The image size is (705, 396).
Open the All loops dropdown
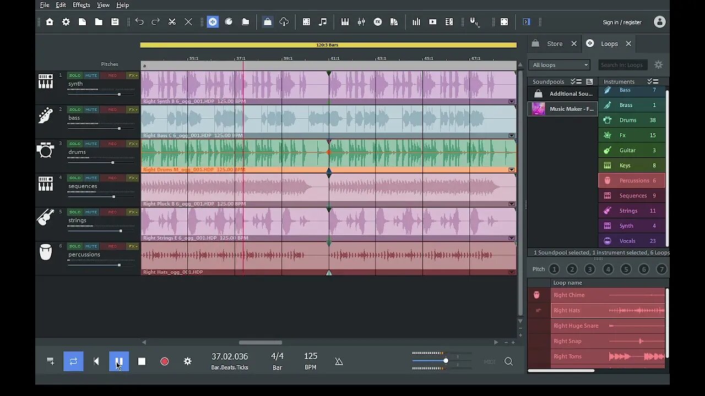(x=560, y=65)
